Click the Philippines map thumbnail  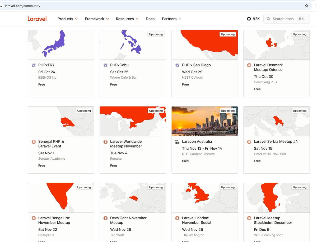click(x=133, y=45)
